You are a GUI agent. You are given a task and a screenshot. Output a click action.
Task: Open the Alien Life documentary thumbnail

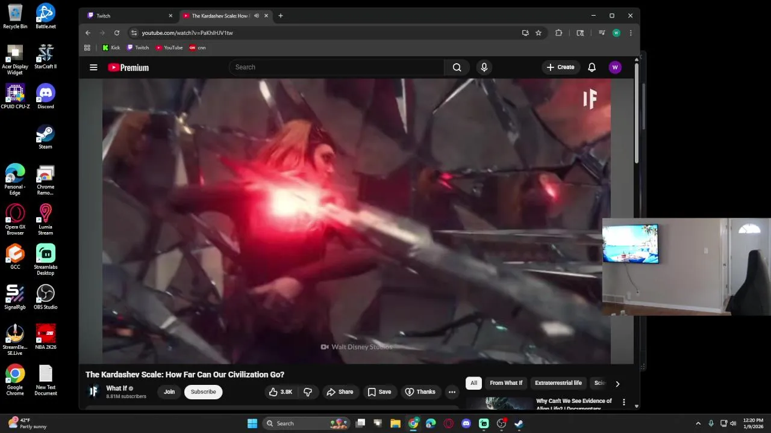coord(499,404)
